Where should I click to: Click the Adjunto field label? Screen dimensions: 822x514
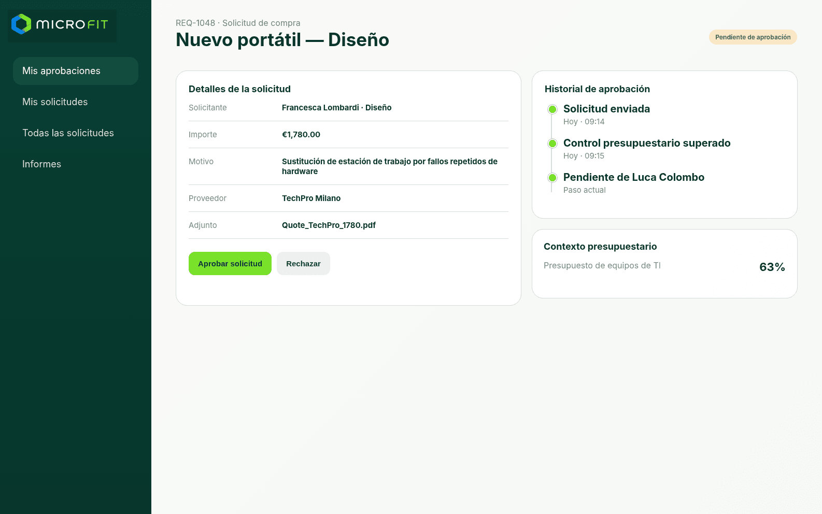click(x=203, y=225)
